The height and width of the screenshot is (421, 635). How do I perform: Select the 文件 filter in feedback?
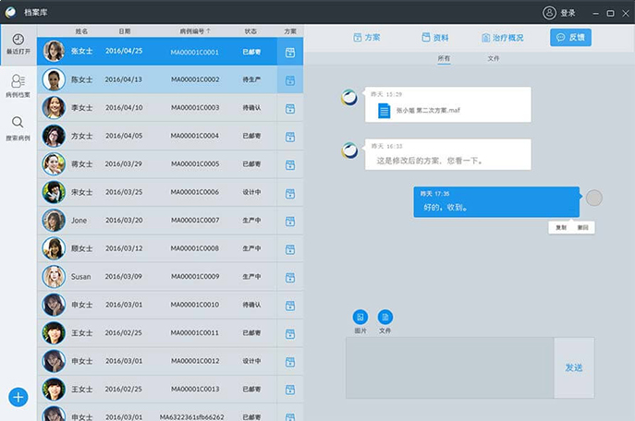click(x=494, y=58)
